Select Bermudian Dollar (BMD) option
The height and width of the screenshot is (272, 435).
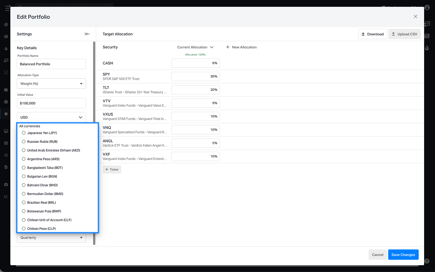pos(24,194)
